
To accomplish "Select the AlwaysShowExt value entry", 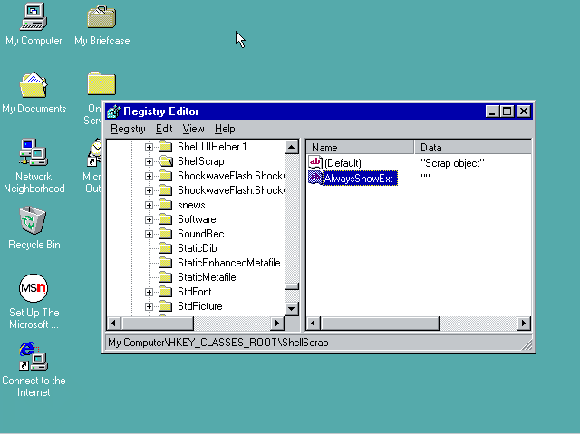I will [359, 179].
